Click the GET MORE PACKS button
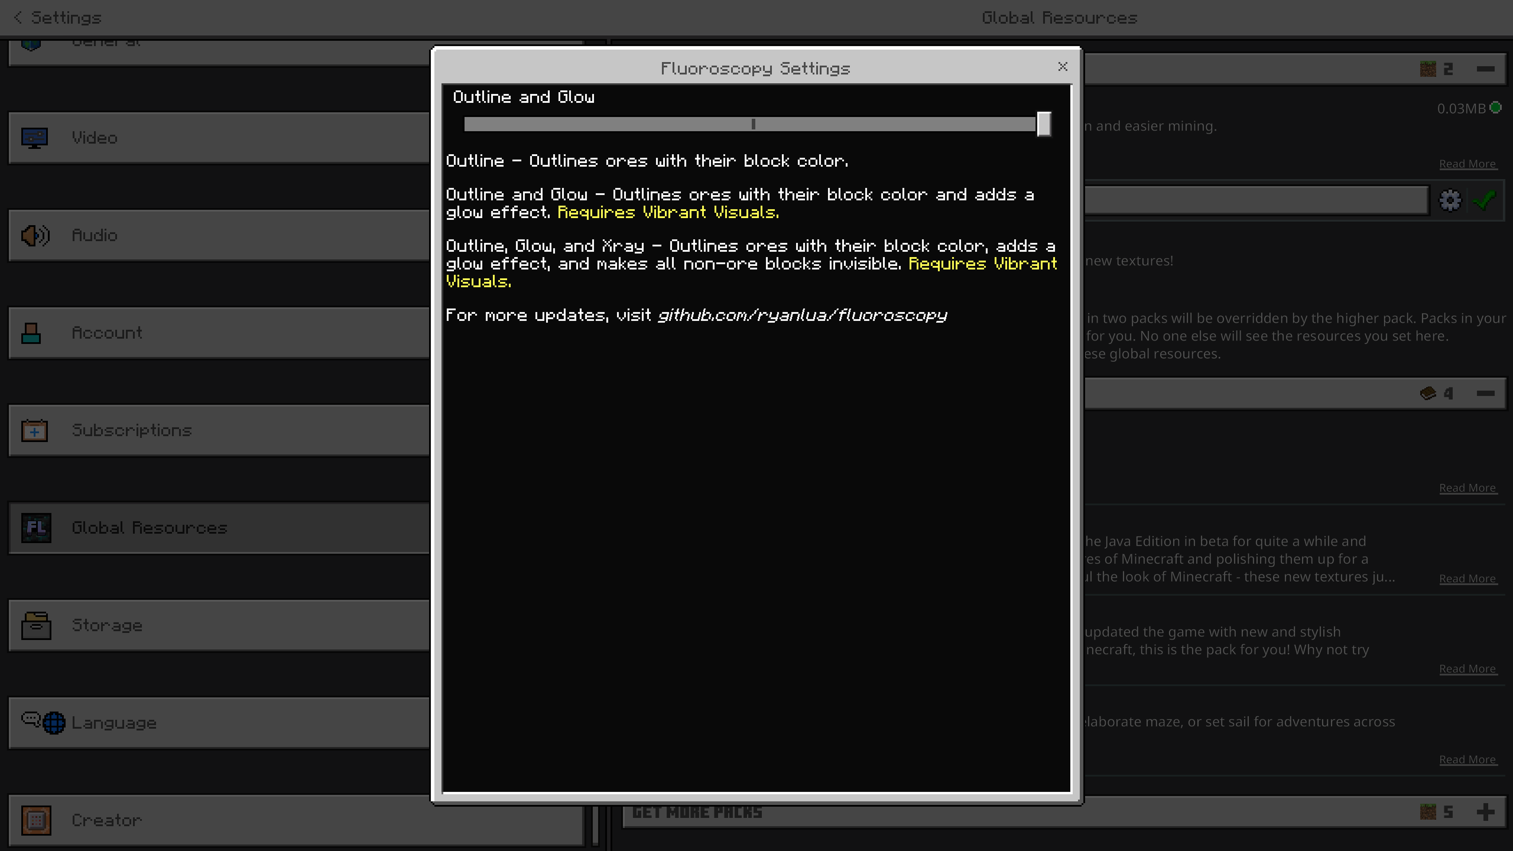Viewport: 1513px width, 851px height. click(x=697, y=811)
